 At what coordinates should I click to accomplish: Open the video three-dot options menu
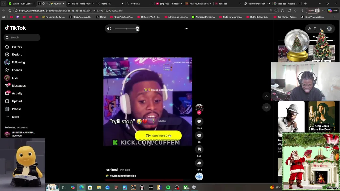186,29
